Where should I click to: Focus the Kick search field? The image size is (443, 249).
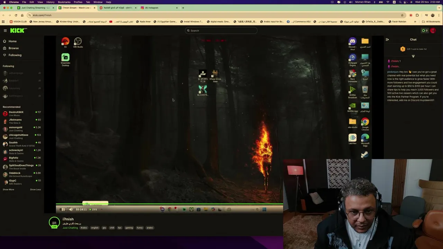coord(221,30)
